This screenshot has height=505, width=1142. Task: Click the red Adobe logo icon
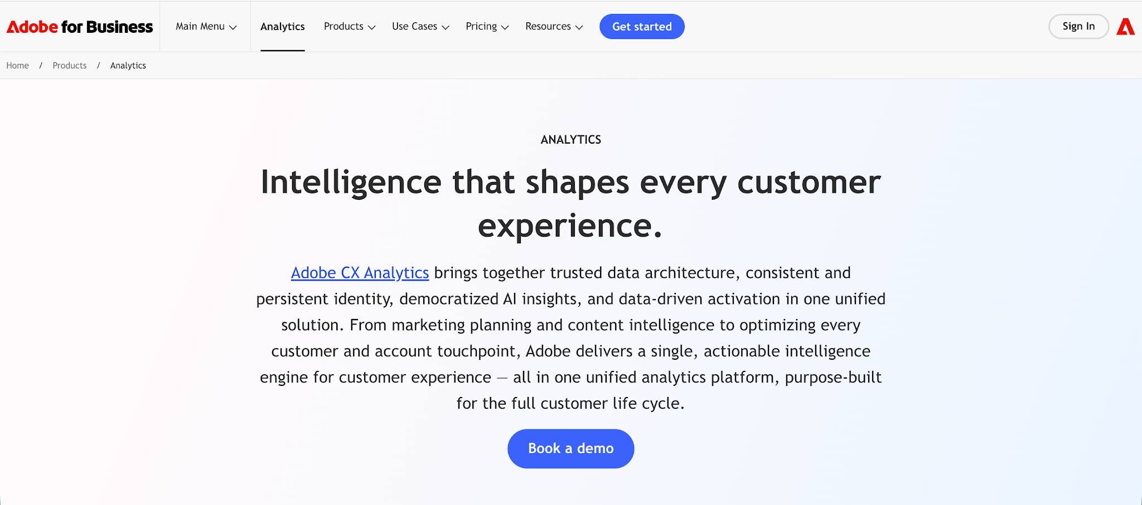[x=1126, y=26]
